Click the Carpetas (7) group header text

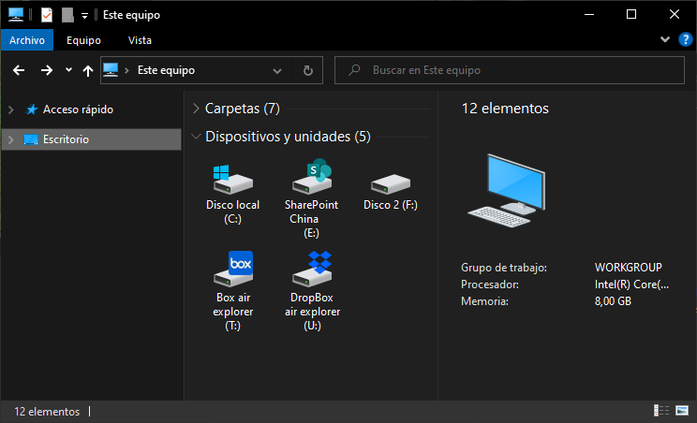click(x=243, y=109)
